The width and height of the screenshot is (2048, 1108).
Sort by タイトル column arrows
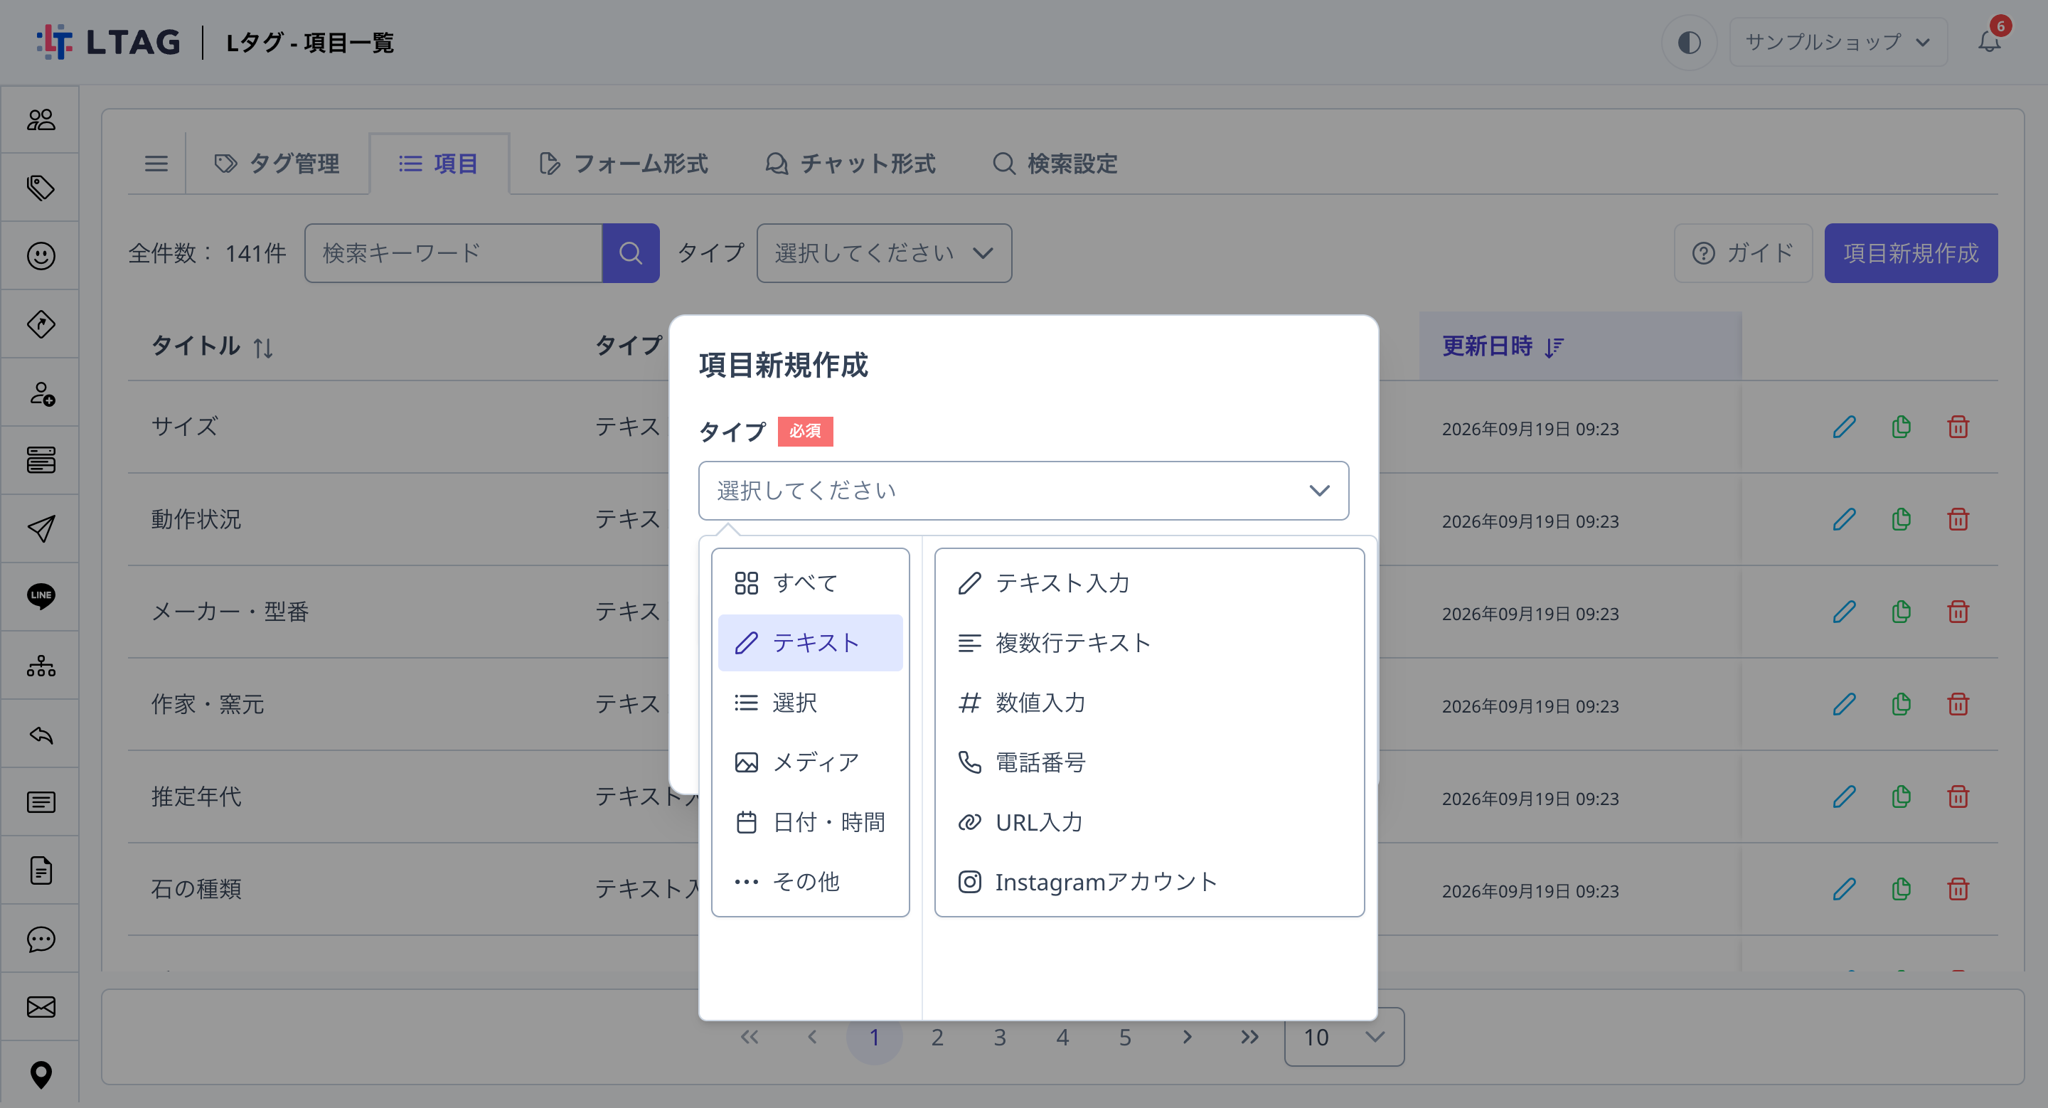[263, 347]
